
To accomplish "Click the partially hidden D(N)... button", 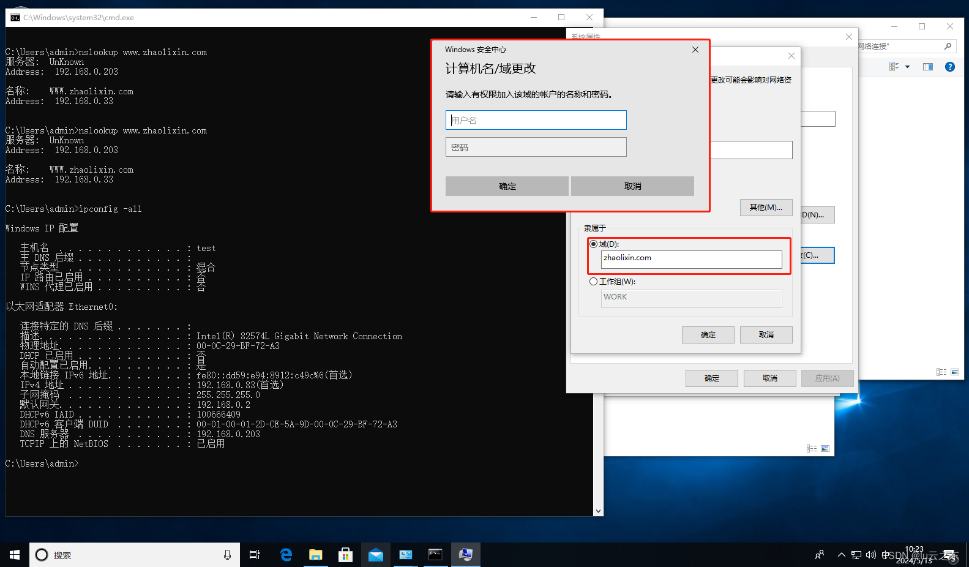I will pyautogui.click(x=817, y=215).
